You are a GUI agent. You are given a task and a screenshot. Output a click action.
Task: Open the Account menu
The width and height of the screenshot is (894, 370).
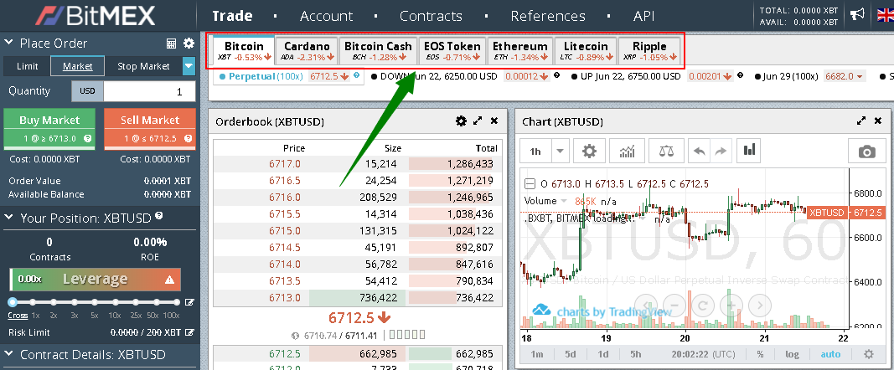click(x=326, y=16)
